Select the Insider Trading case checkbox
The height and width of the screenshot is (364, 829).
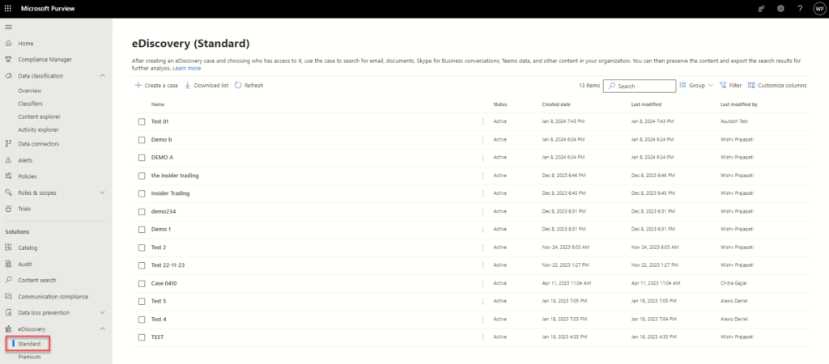142,193
